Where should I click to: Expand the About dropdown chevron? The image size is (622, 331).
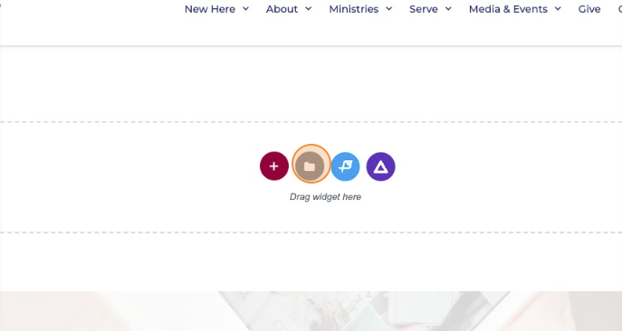(x=308, y=9)
